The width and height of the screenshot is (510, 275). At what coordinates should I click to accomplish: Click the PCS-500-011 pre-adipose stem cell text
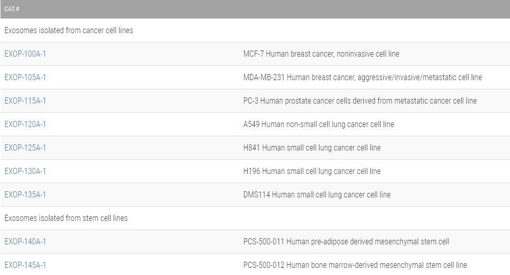click(346, 242)
